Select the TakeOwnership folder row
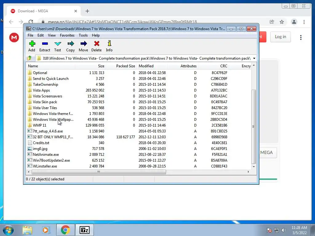 (139, 85)
